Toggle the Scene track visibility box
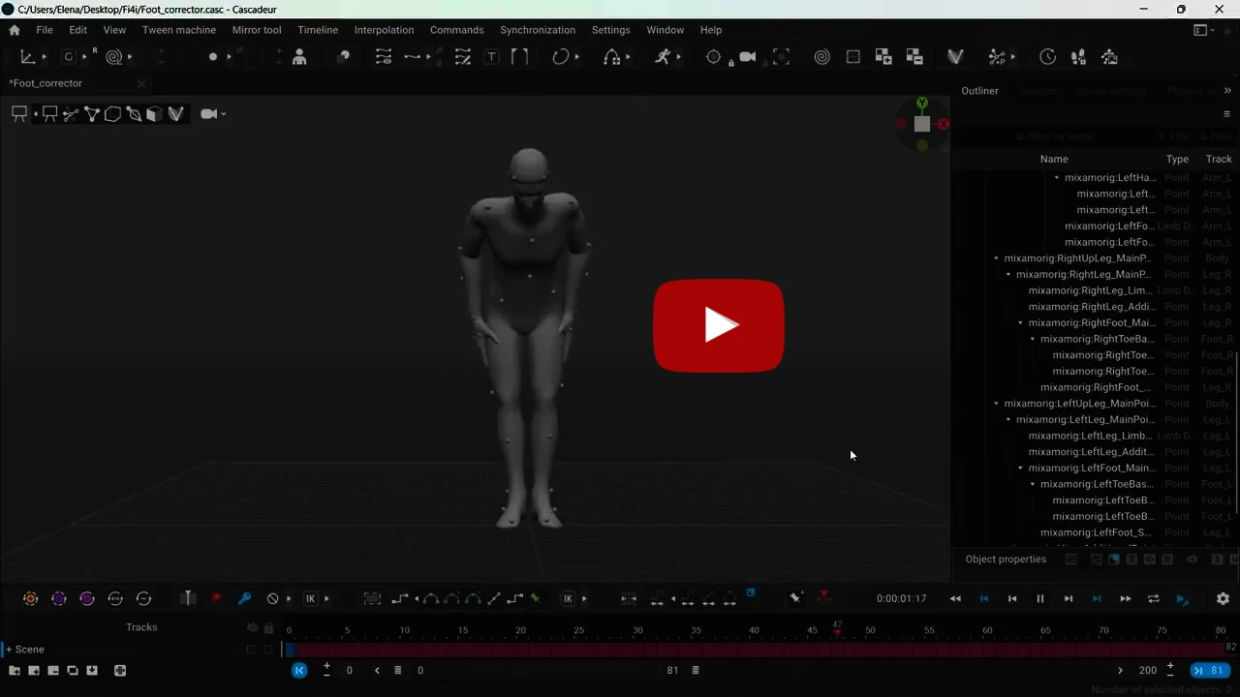The image size is (1240, 697). pos(251,650)
